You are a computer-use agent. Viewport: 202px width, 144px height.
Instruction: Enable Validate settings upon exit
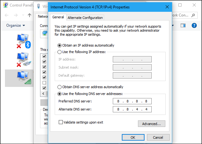[61, 122]
